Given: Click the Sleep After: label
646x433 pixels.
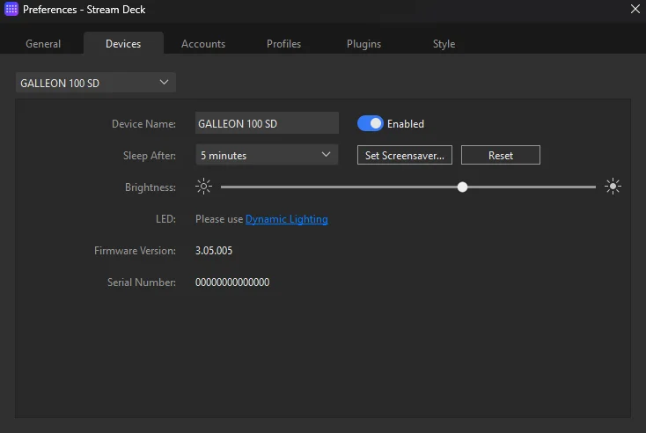Looking at the screenshot, I should coord(150,155).
